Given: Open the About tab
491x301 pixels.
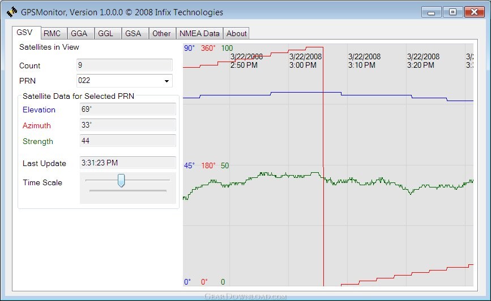Looking at the screenshot, I should [236, 33].
